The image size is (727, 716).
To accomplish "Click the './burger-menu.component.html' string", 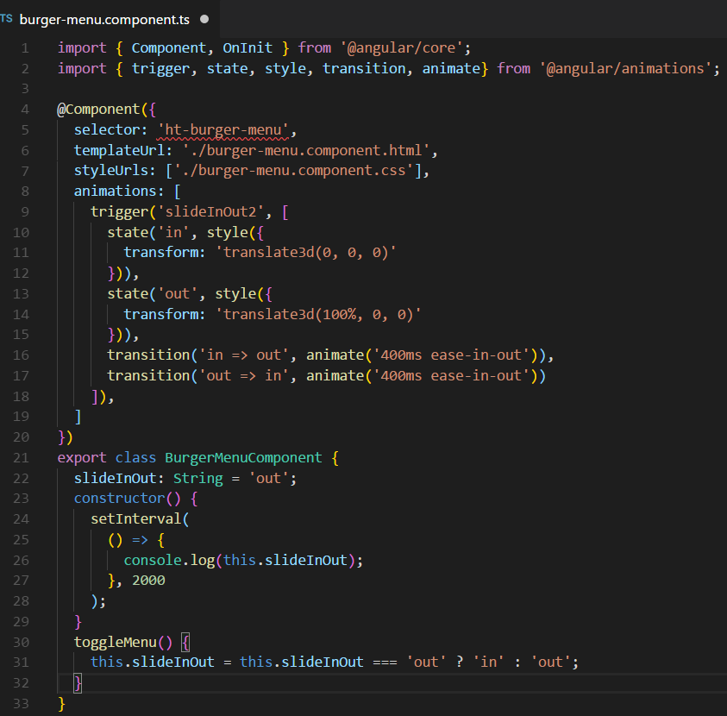I will [306, 150].
